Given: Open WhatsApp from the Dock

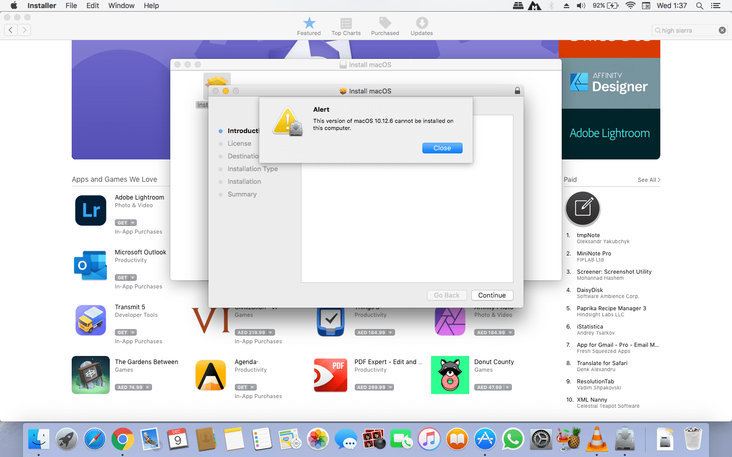Looking at the screenshot, I should coord(513,439).
